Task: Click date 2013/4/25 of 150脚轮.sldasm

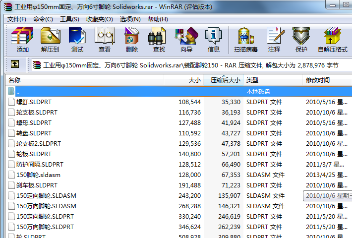Action: (327, 175)
